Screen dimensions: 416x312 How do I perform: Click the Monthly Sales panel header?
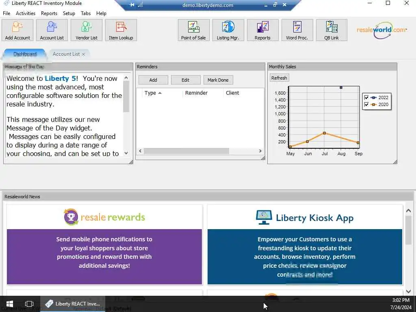click(332, 67)
